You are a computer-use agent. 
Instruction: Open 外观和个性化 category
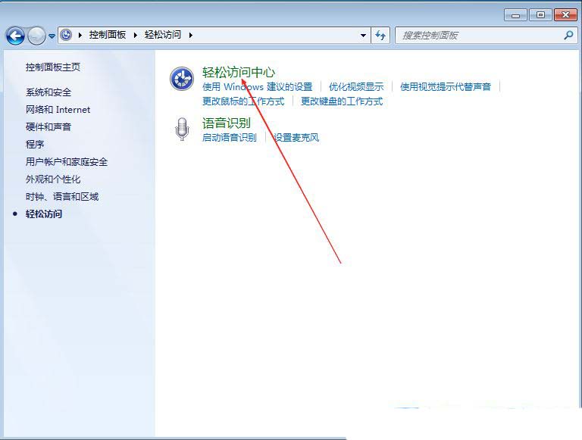tap(53, 179)
